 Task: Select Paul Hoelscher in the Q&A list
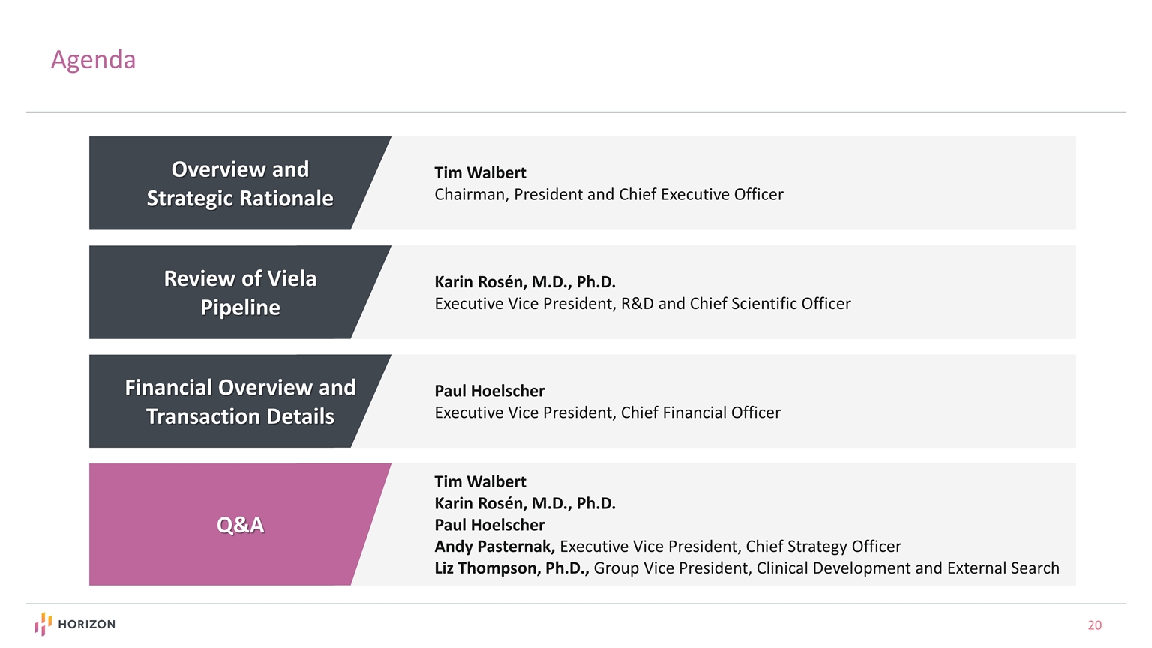tap(489, 525)
